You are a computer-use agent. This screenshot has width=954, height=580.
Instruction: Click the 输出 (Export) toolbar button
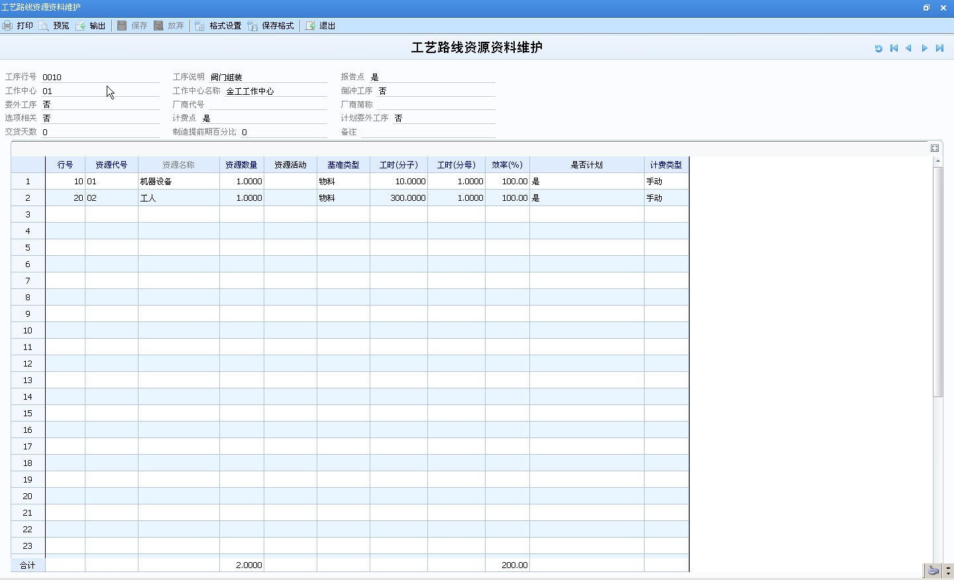[91, 26]
